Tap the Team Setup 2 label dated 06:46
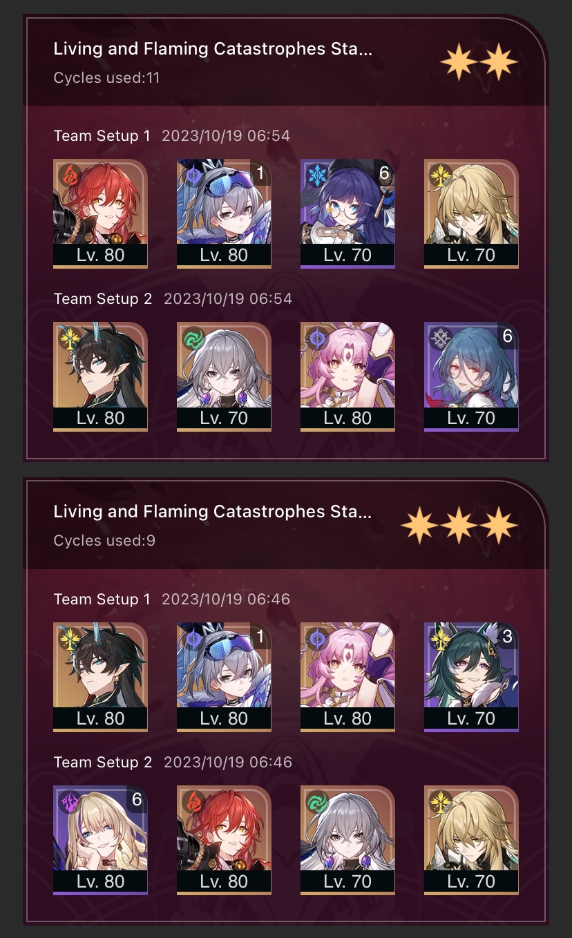The width and height of the screenshot is (572, 938). coord(103,762)
